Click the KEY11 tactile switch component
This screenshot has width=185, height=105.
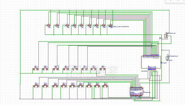[55, 86]
